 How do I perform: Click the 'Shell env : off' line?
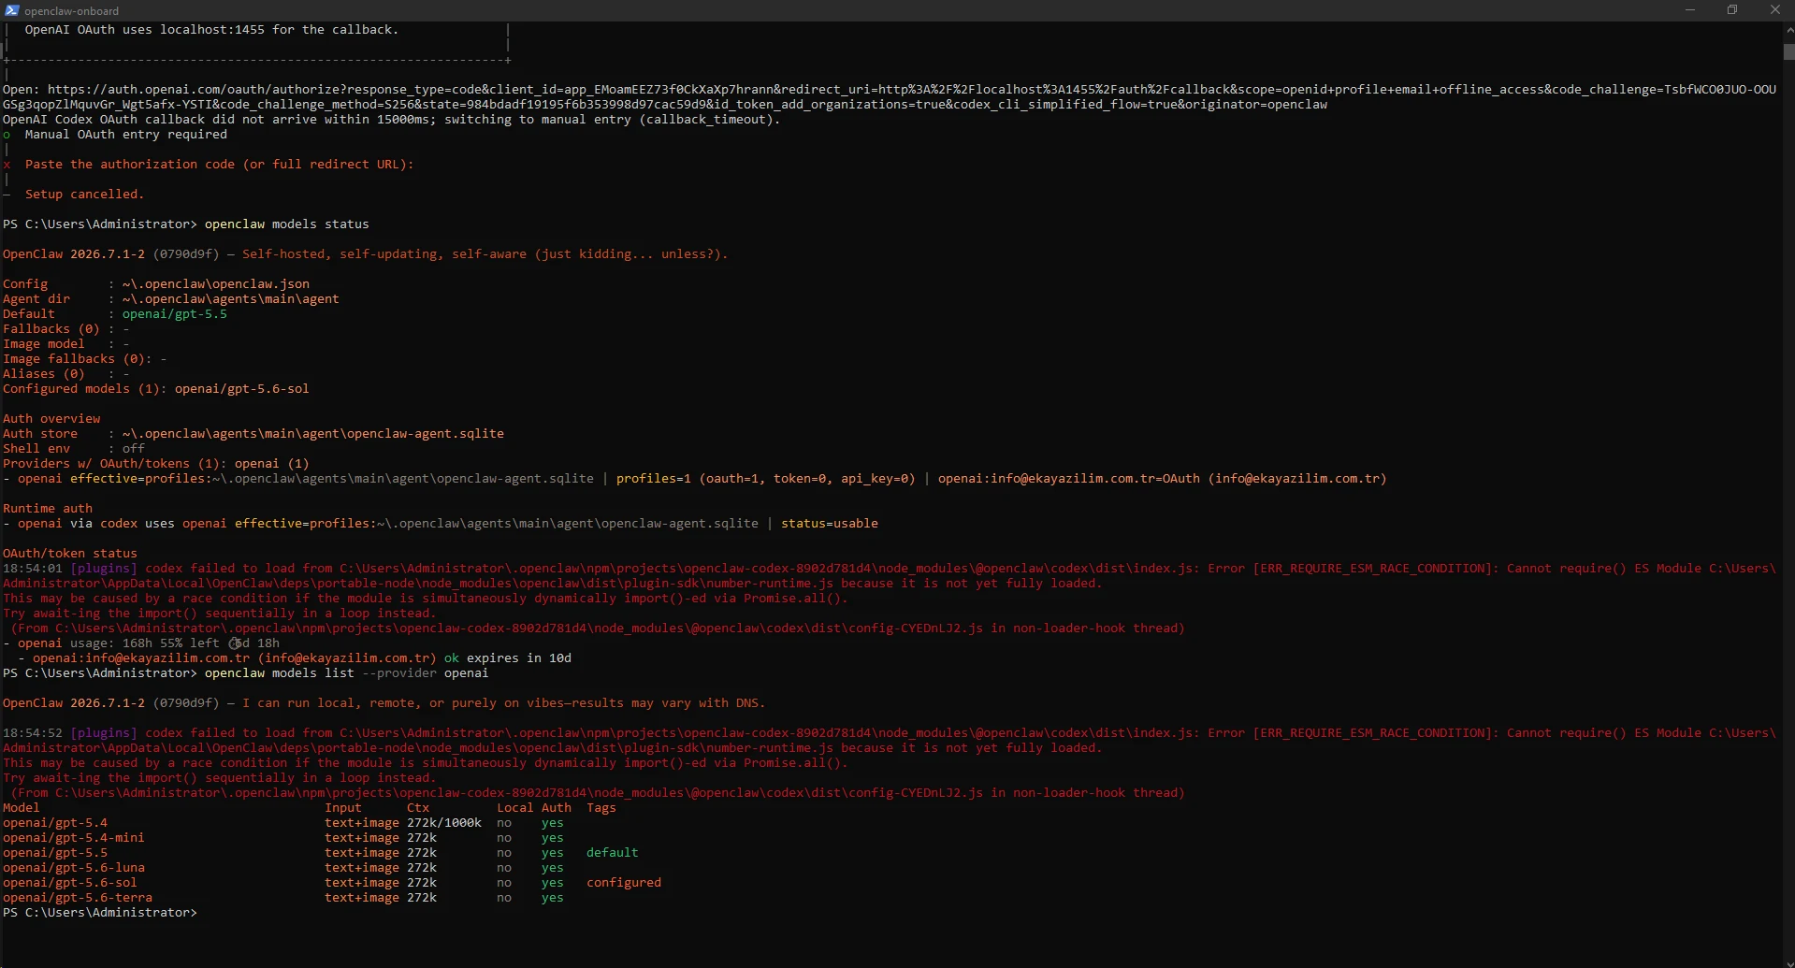tap(75, 449)
